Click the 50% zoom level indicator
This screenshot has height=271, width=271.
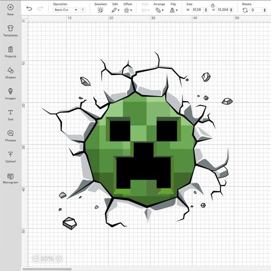point(47,258)
